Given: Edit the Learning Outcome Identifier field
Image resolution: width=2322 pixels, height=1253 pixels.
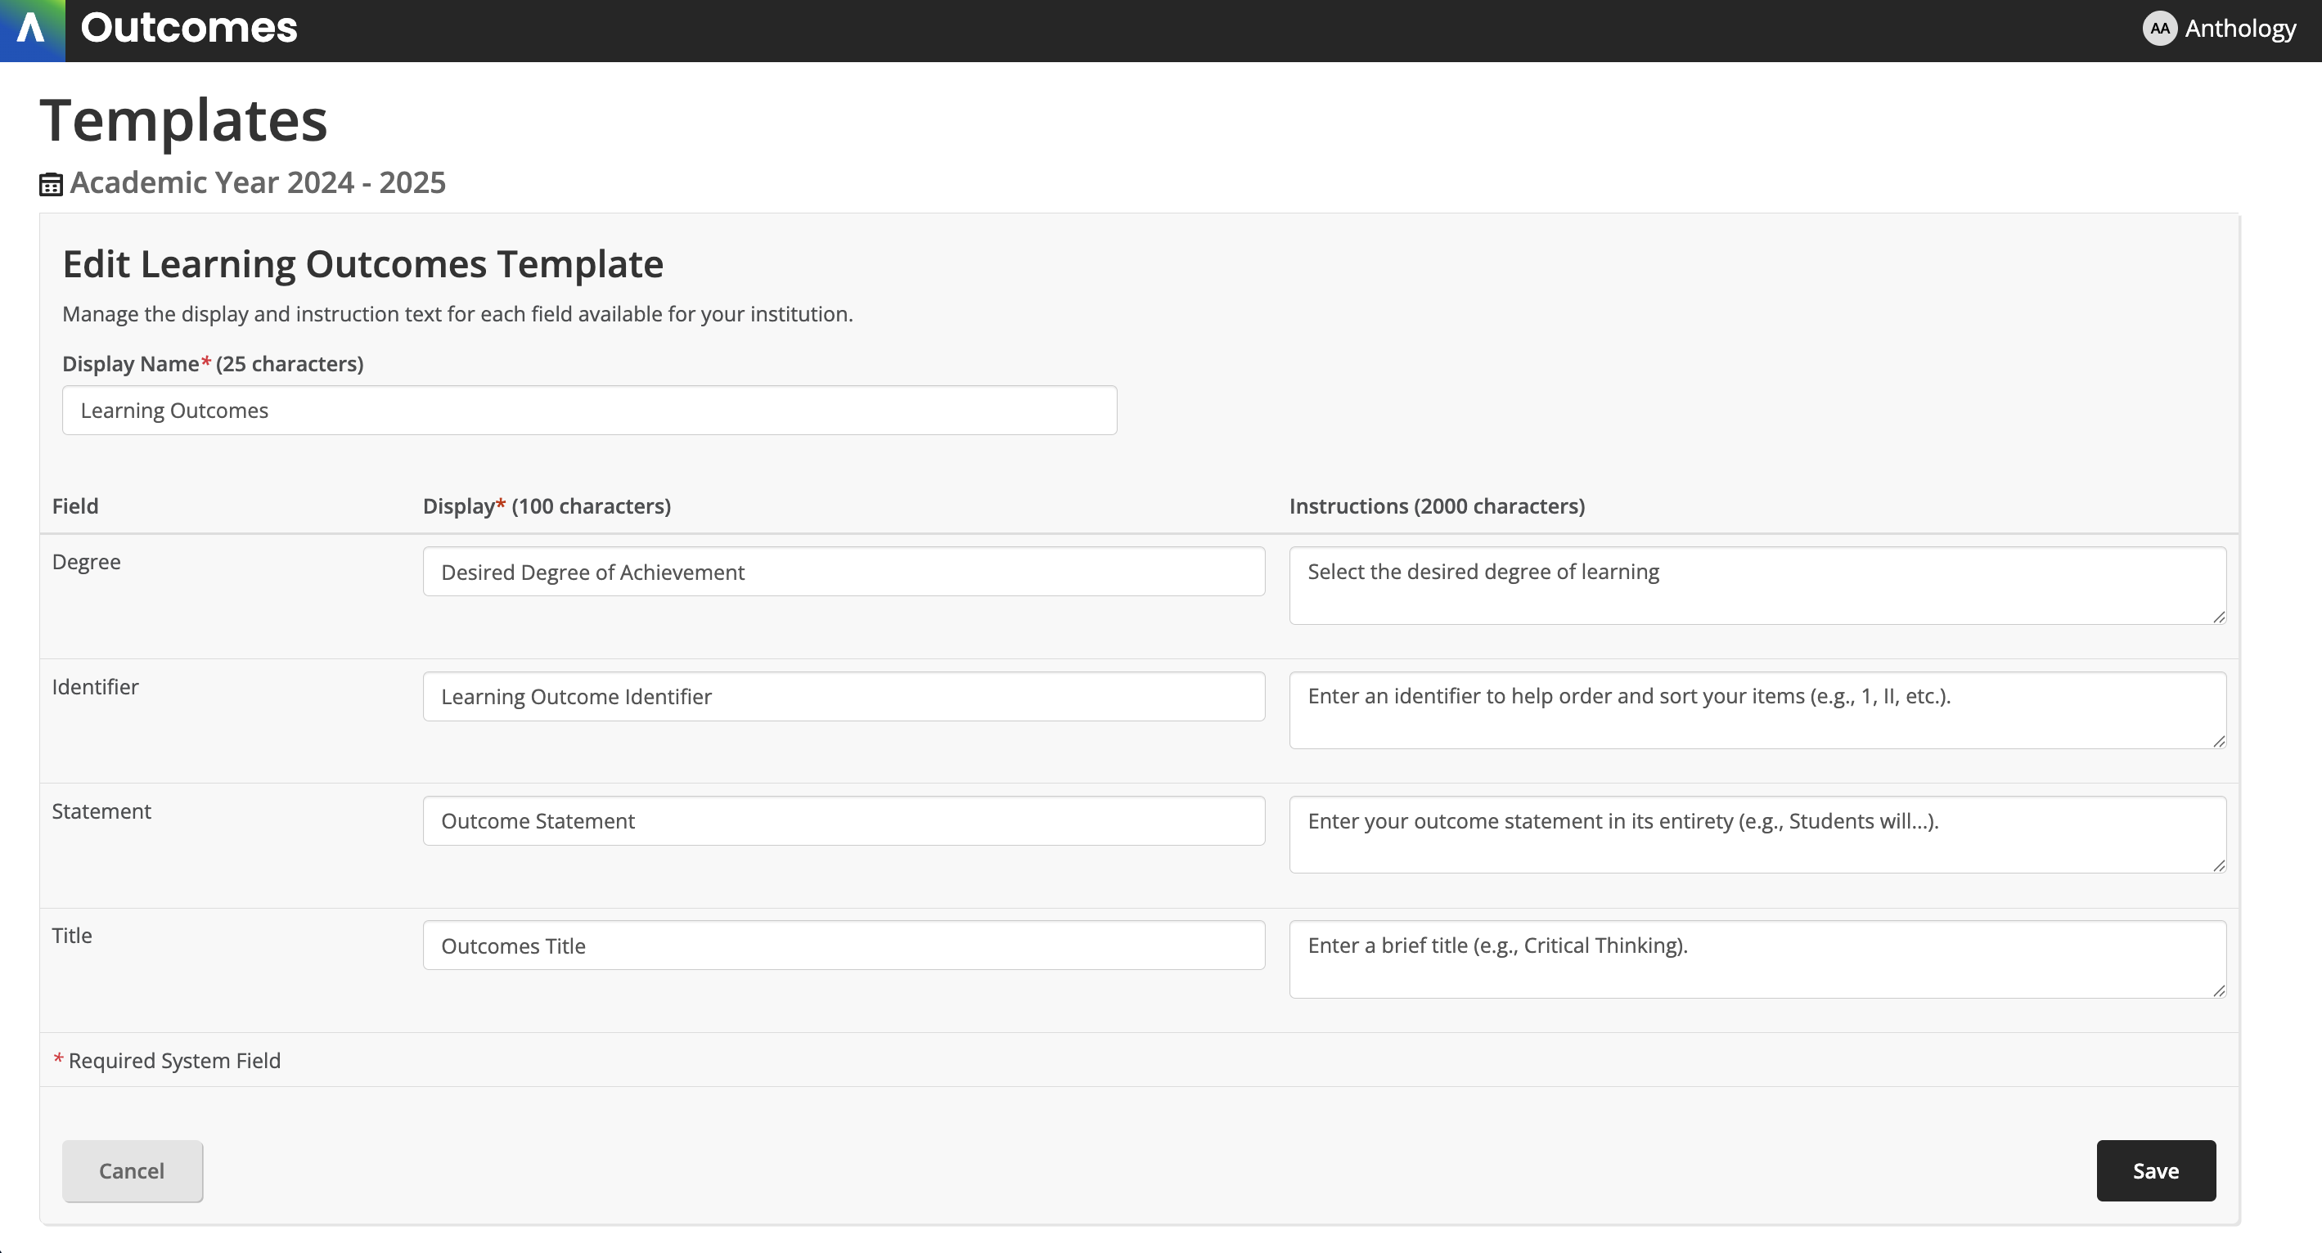Looking at the screenshot, I should 844,696.
